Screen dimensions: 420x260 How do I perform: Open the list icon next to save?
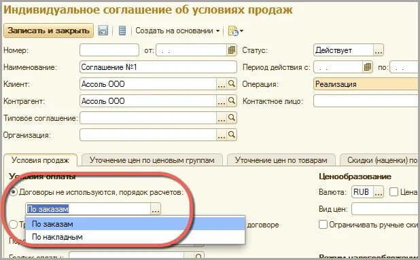(x=122, y=31)
